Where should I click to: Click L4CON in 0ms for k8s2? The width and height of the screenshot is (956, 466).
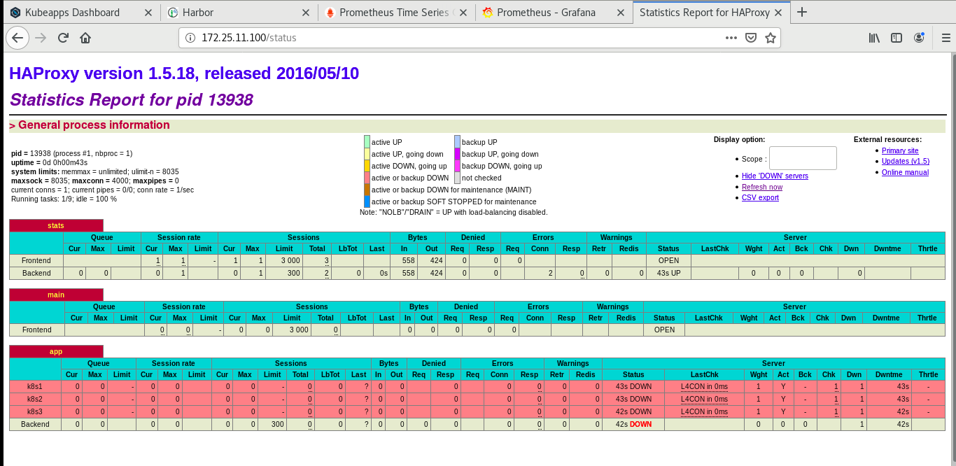704,399
